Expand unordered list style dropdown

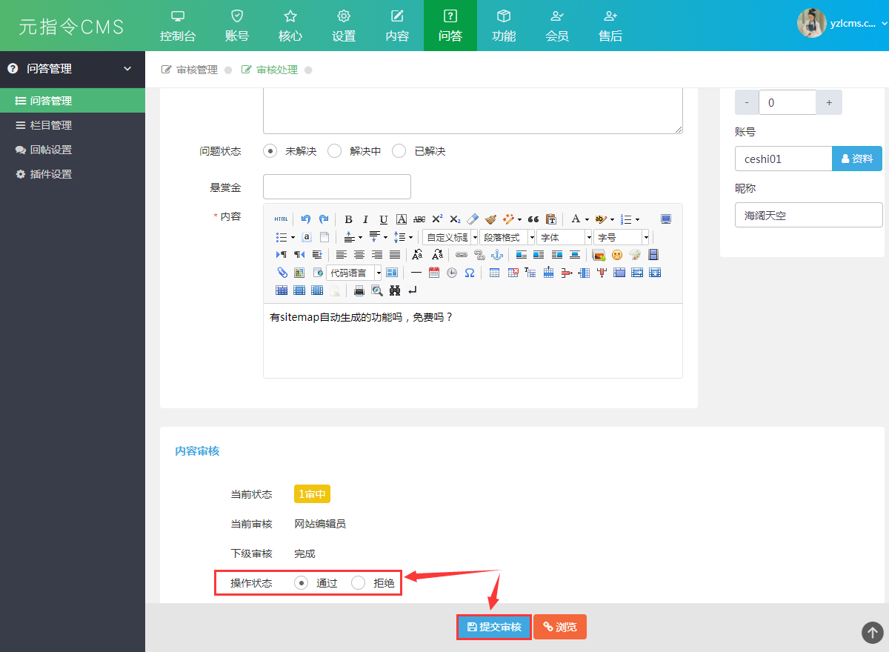(x=293, y=237)
